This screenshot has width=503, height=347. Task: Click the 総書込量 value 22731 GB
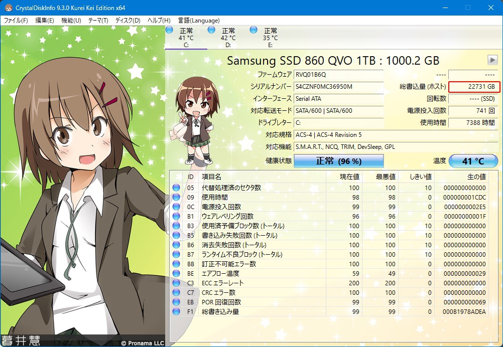pyautogui.click(x=474, y=87)
